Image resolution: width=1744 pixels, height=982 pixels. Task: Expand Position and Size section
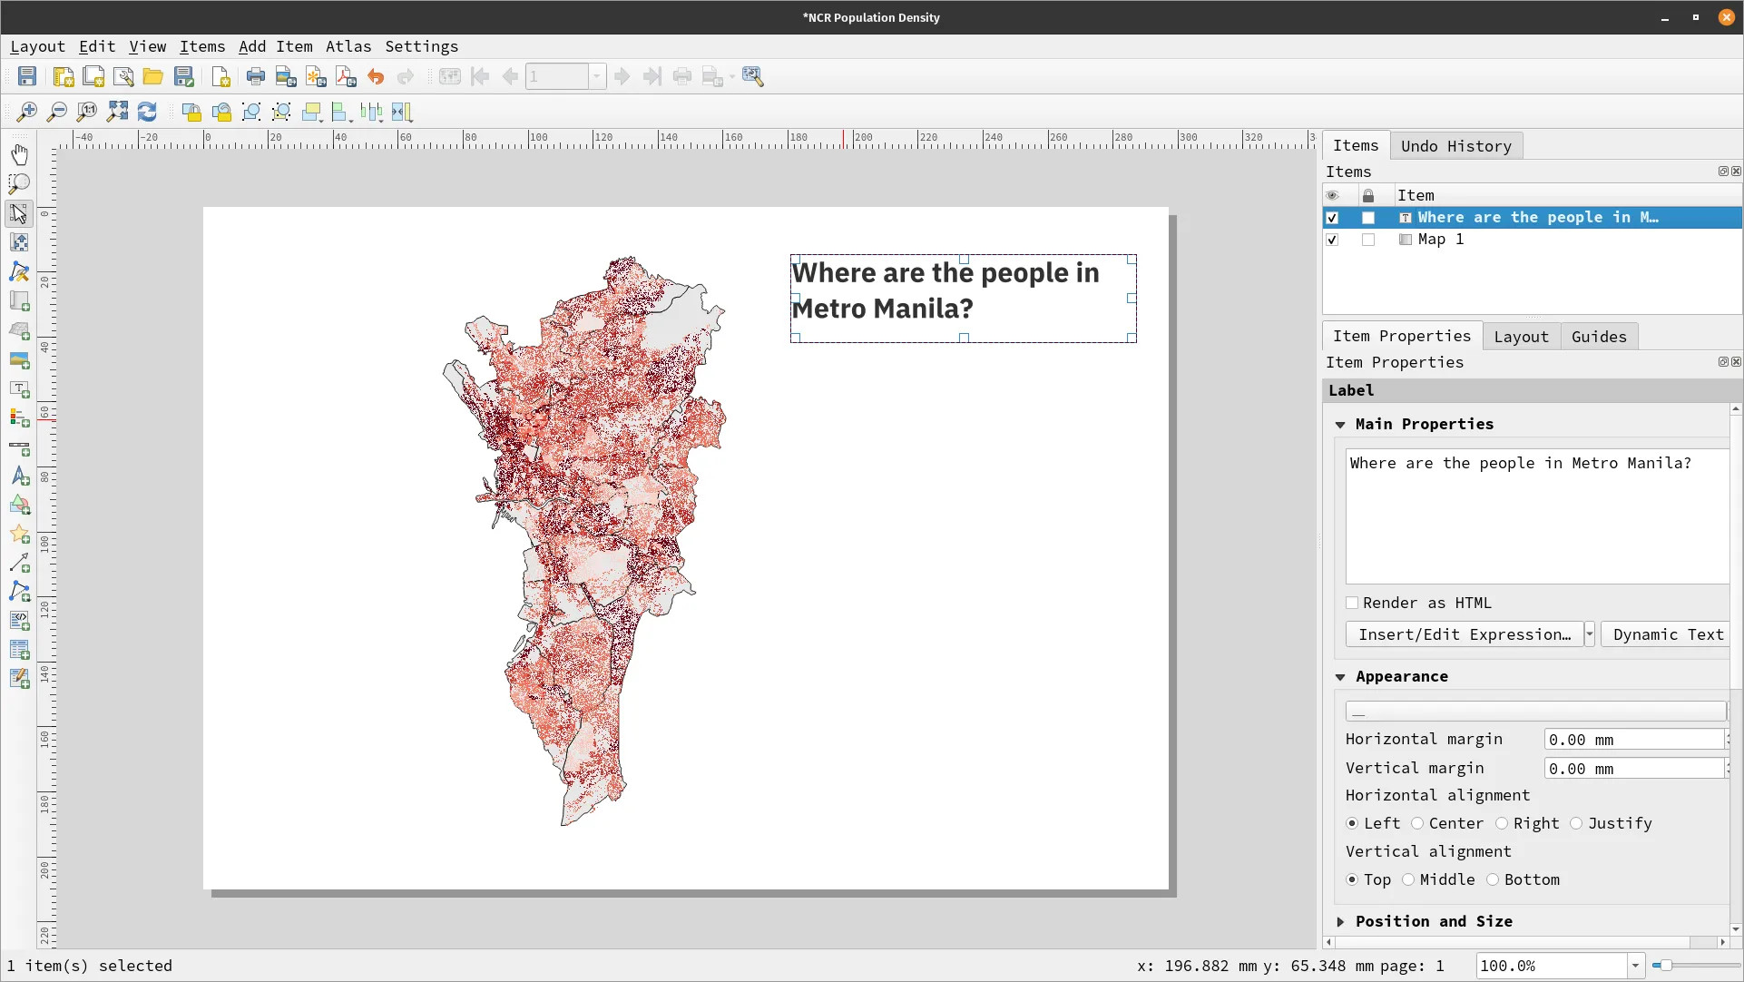(1340, 921)
